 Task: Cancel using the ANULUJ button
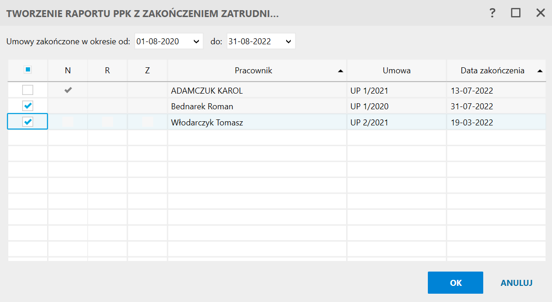pyautogui.click(x=516, y=283)
